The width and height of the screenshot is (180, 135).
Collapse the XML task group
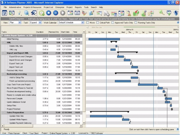click(5, 42)
